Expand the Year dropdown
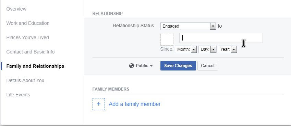This screenshot has width=291, height=126. [227, 49]
